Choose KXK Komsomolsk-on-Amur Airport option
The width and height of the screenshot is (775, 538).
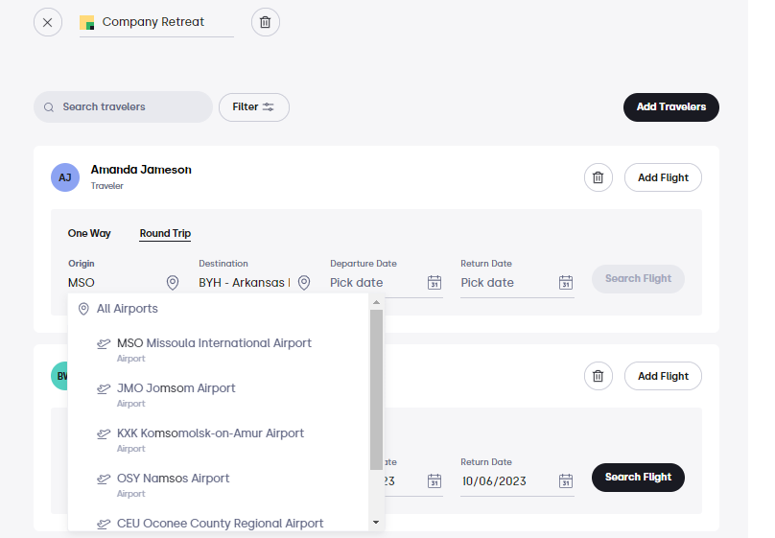pos(218,439)
